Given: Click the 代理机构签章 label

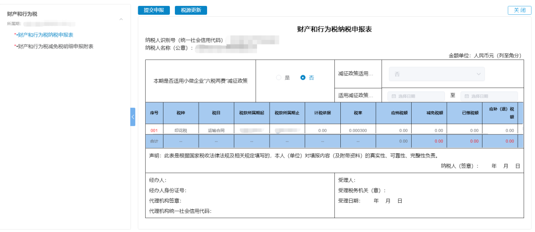Looking at the screenshot, I should [165, 201].
